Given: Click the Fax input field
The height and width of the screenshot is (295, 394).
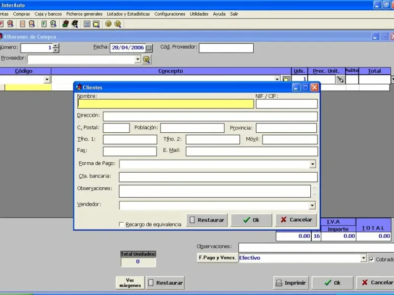Looking at the screenshot, I should point(130,151).
